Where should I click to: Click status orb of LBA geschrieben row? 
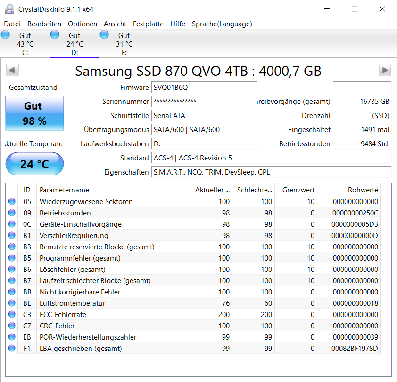coord(12,349)
